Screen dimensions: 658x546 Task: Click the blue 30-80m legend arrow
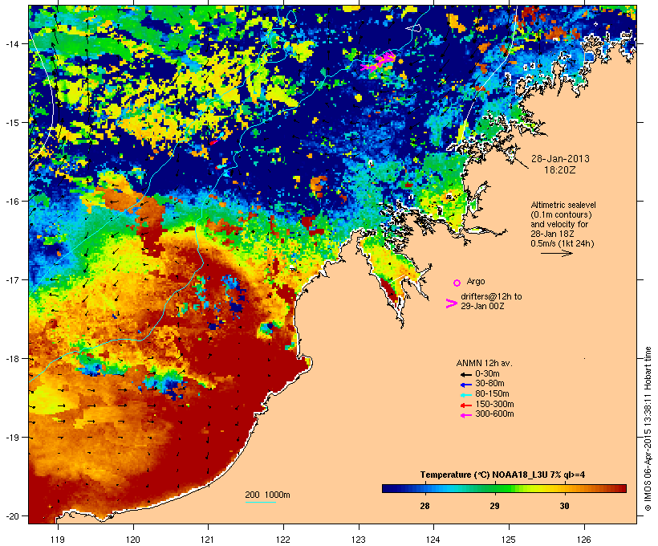point(465,385)
